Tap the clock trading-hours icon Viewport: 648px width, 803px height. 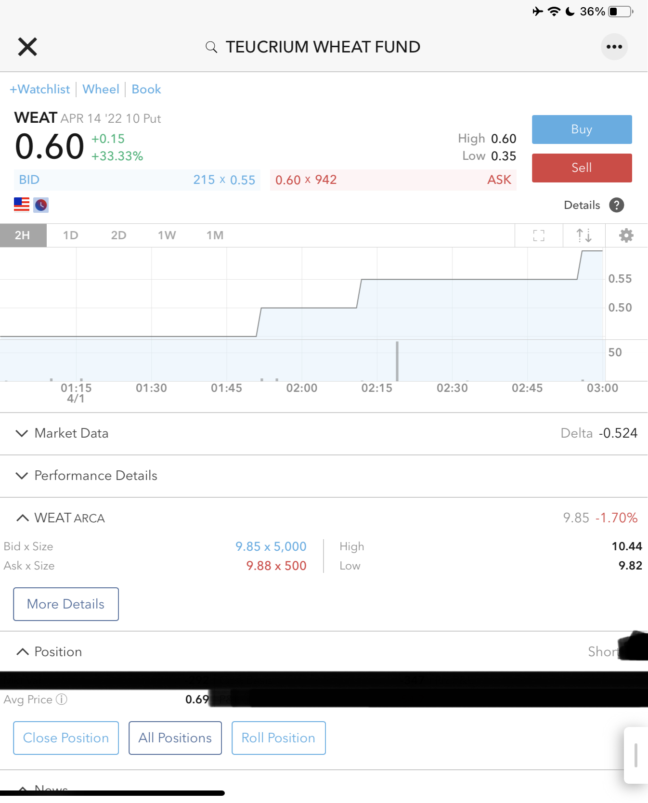tap(41, 205)
